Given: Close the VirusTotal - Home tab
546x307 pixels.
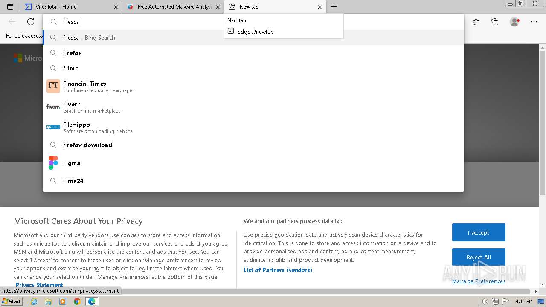Looking at the screenshot, I should tap(116, 7).
